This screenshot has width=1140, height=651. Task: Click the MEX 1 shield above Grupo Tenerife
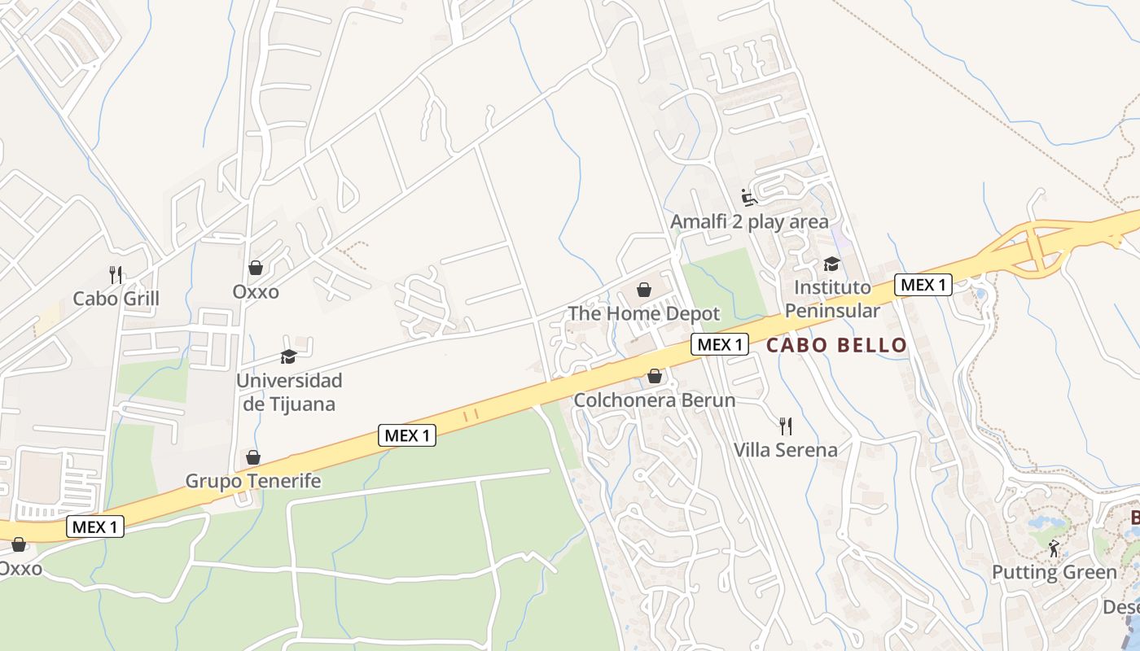[407, 435]
